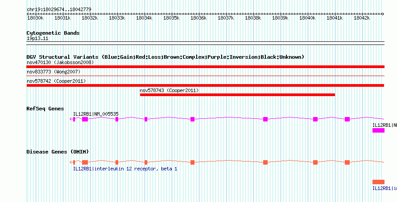
Task: Click the 18036k ruler label
Action: pos(198,18)
